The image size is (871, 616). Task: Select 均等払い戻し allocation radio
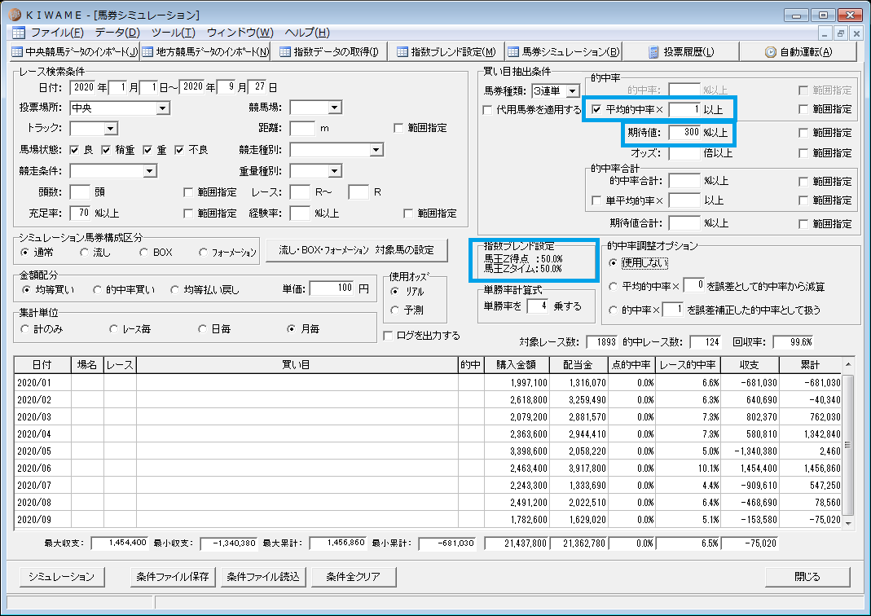[175, 289]
